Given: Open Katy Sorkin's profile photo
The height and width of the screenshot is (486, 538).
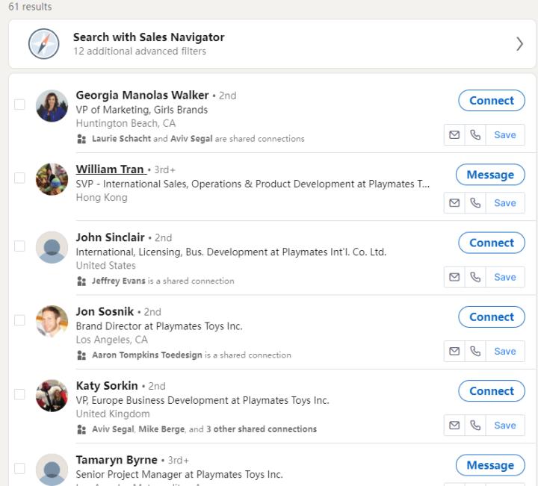Looking at the screenshot, I should click(52, 396).
